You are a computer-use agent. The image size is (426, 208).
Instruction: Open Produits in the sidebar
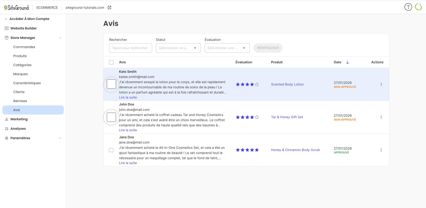[x=20, y=56]
